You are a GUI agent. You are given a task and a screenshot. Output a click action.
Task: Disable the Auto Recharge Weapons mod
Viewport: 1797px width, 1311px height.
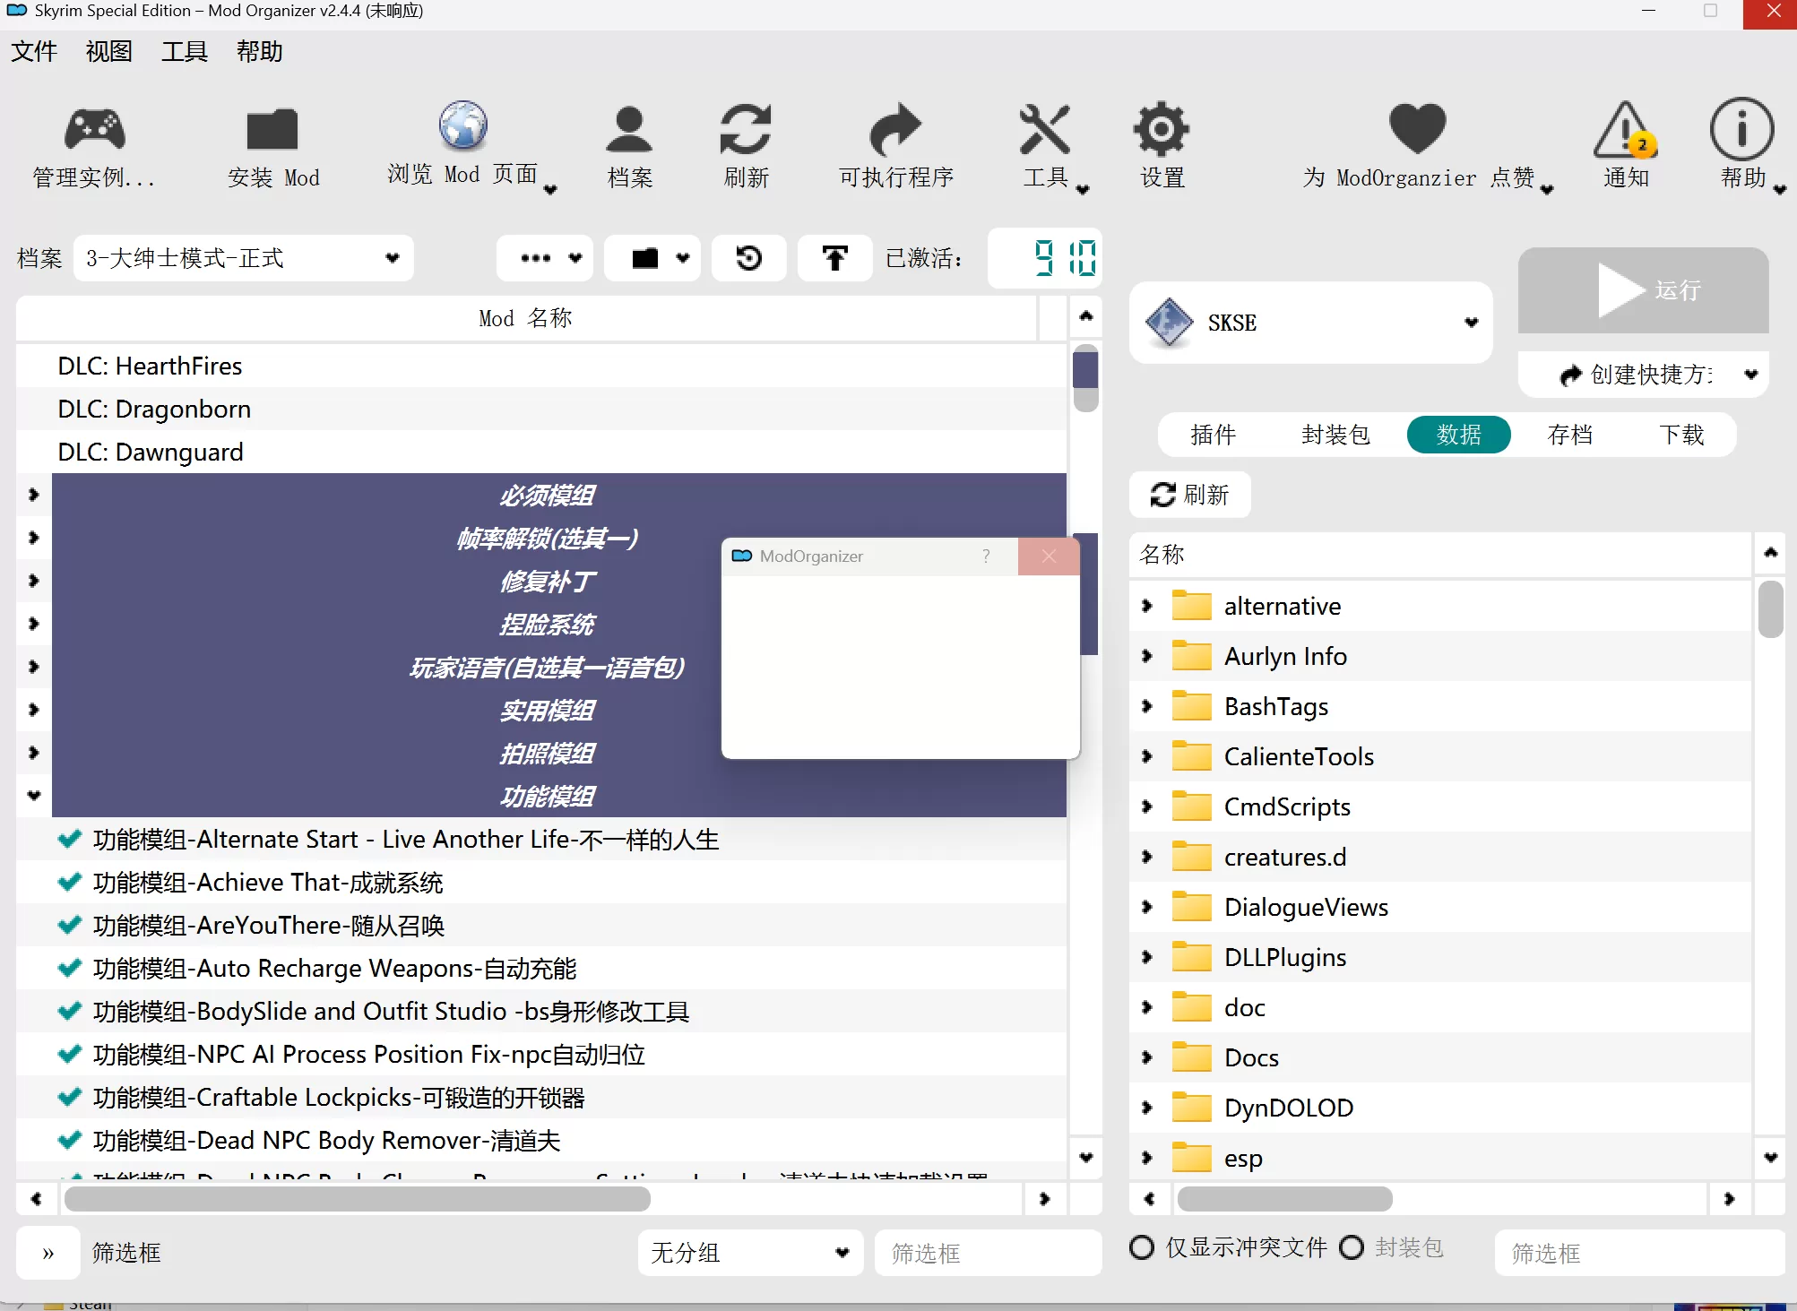tap(69, 969)
